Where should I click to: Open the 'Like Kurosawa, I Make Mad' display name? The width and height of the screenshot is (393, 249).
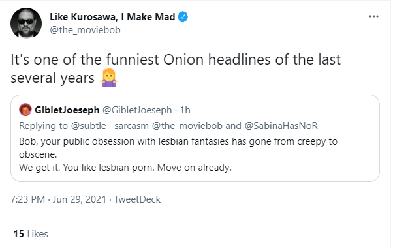click(112, 17)
